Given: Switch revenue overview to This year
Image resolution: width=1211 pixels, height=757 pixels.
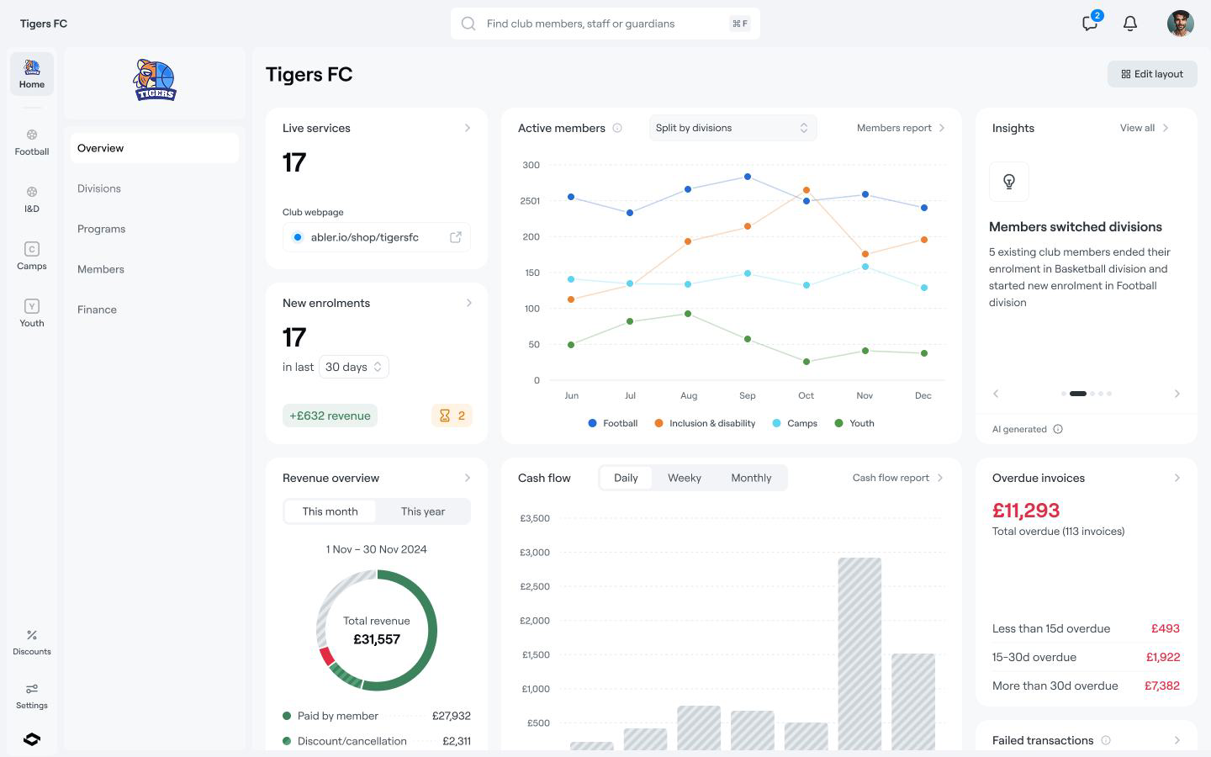Looking at the screenshot, I should [423, 511].
